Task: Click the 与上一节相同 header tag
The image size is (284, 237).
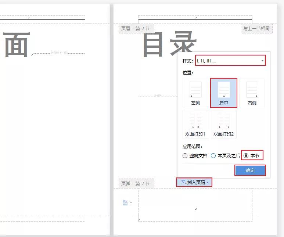Action: [x=256, y=28]
